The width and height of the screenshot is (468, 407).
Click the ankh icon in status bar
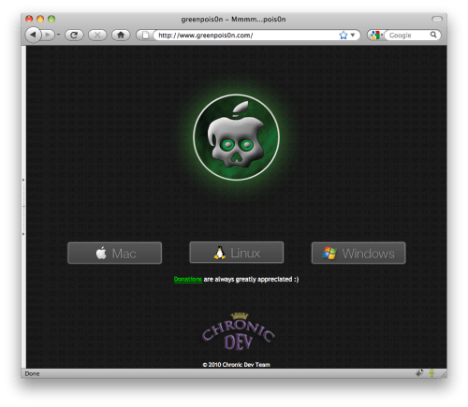pos(431,372)
